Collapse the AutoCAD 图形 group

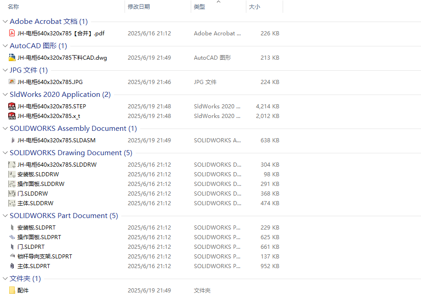point(5,45)
